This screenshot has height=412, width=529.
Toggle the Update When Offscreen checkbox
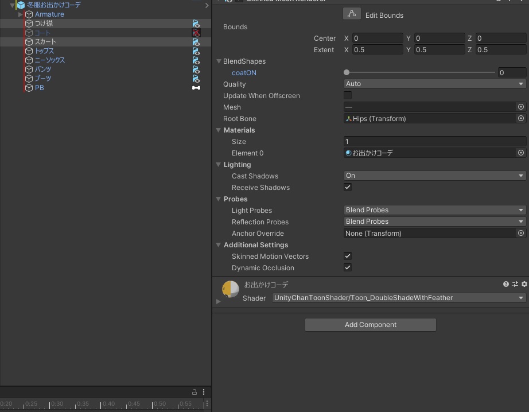(348, 95)
